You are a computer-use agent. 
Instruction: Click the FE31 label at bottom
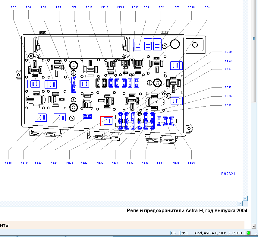click(115, 163)
